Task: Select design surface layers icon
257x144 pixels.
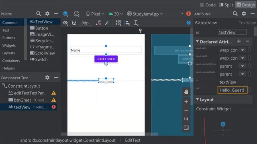Action: 65,14
